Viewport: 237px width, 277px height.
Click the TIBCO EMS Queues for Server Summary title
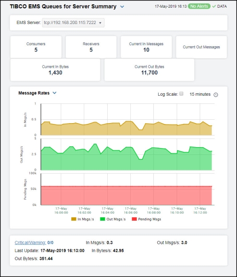pos(63,7)
